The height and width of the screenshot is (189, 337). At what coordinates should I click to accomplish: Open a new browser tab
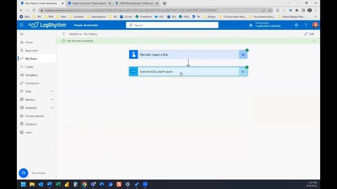[x=164, y=3]
